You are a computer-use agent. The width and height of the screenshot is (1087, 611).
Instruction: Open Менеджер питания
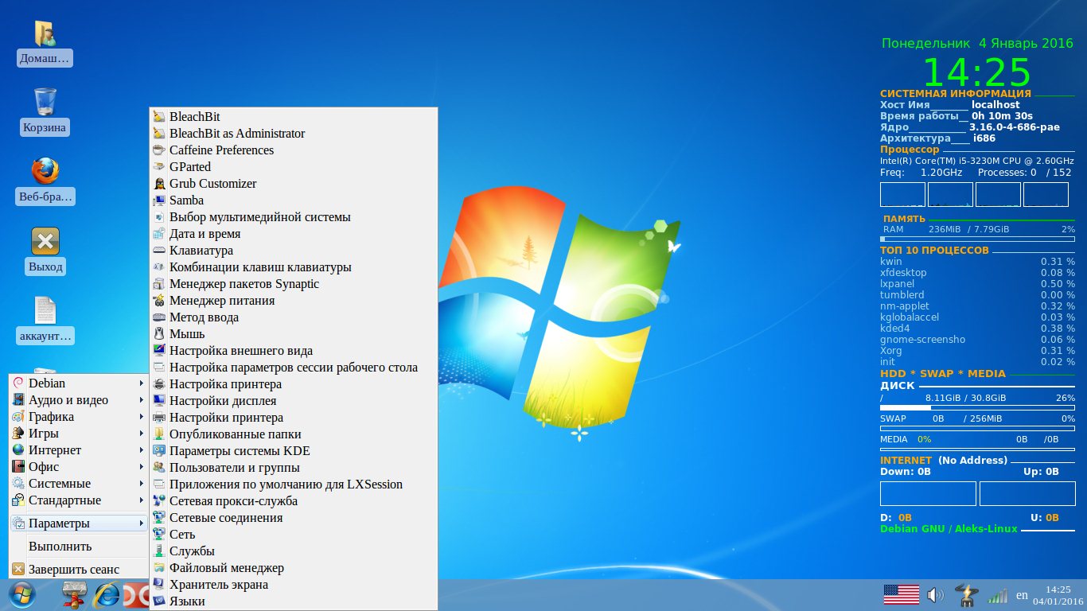294,300
